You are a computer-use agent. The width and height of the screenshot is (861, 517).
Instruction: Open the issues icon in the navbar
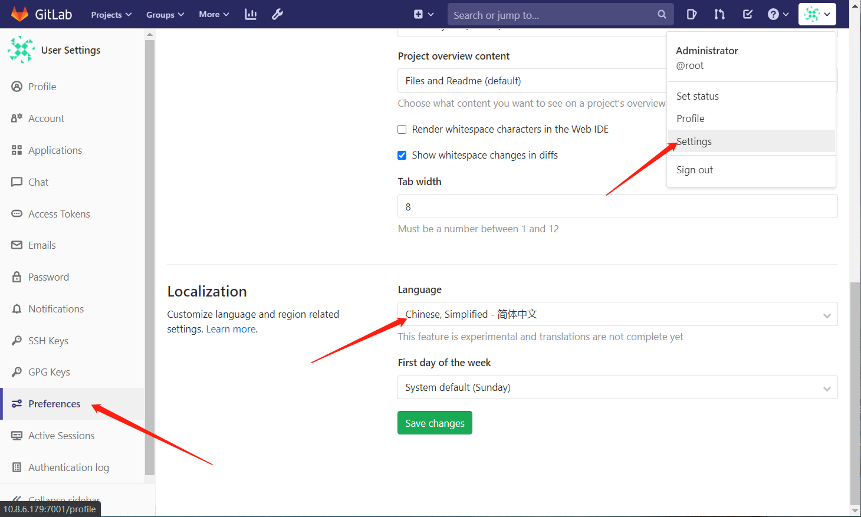pos(691,14)
